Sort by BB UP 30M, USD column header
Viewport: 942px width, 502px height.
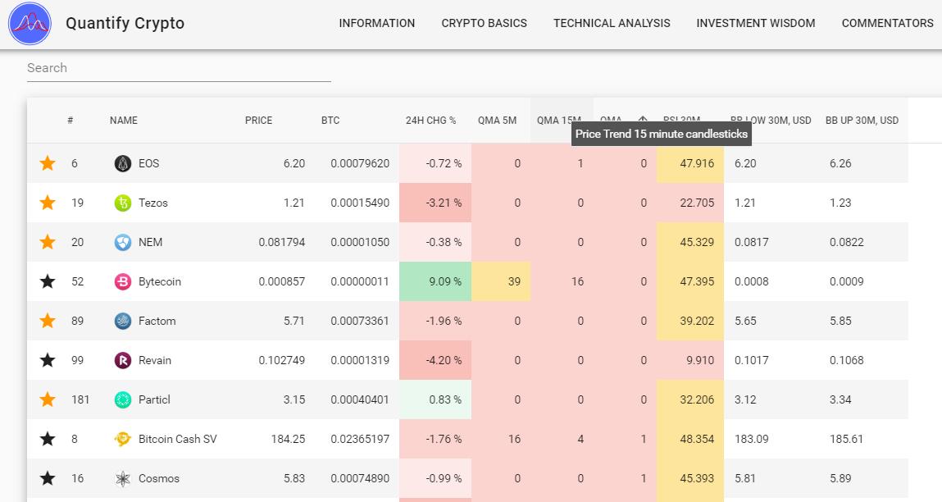click(x=862, y=121)
